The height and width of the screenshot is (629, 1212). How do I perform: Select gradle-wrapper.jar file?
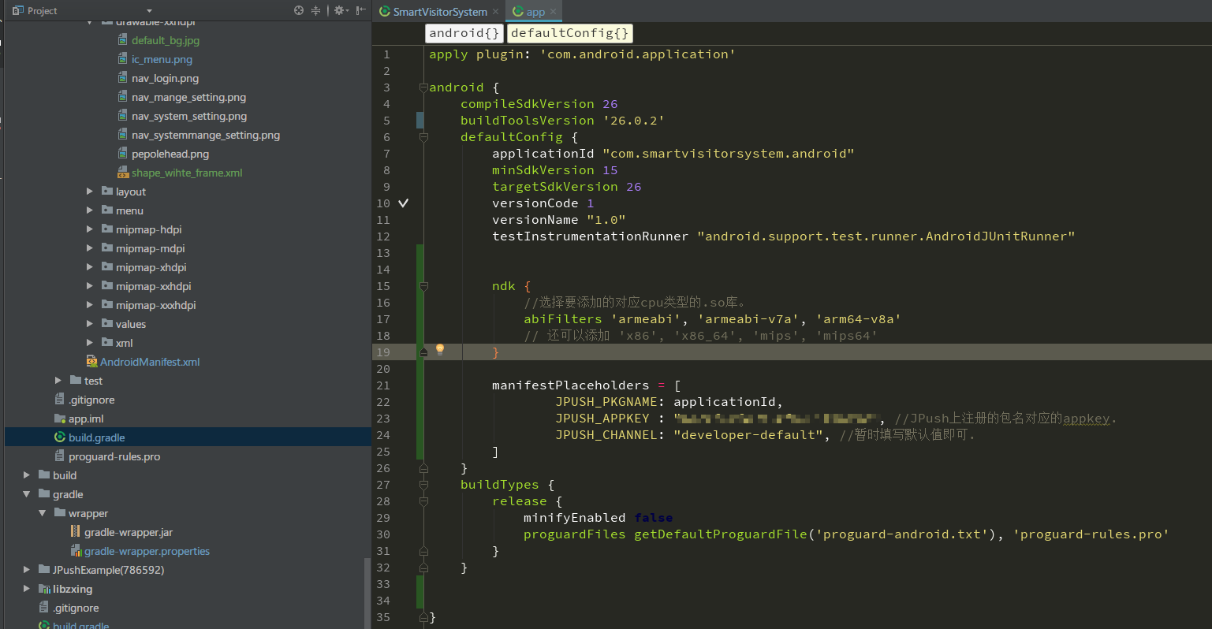click(128, 532)
